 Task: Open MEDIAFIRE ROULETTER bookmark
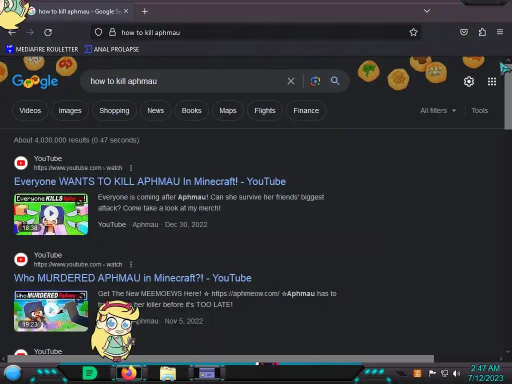42,49
